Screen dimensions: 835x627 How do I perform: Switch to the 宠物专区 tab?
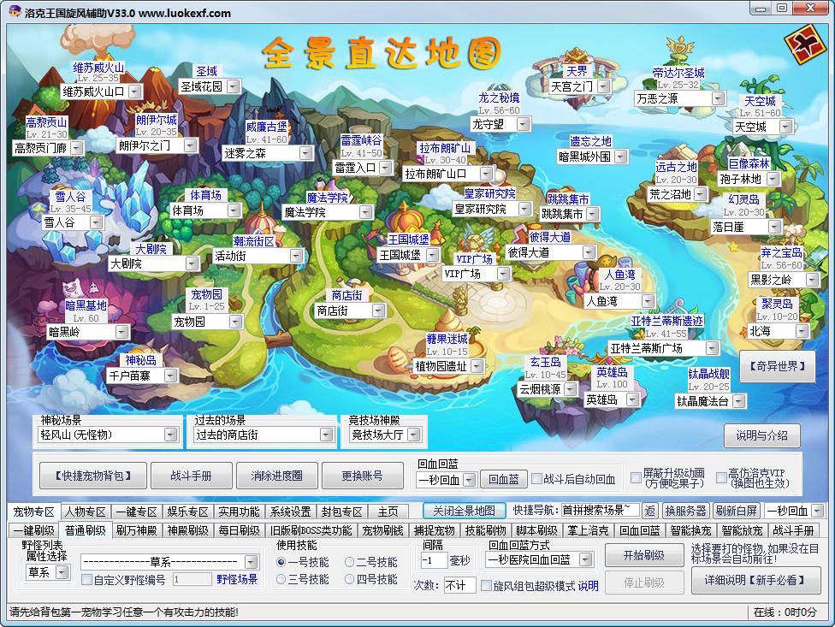coord(34,512)
